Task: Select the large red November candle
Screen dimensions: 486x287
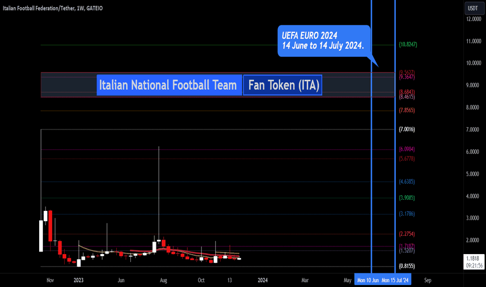Action: (50, 226)
